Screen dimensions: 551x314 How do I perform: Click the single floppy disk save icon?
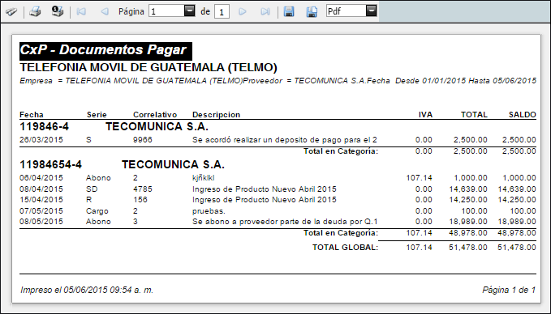[289, 11]
